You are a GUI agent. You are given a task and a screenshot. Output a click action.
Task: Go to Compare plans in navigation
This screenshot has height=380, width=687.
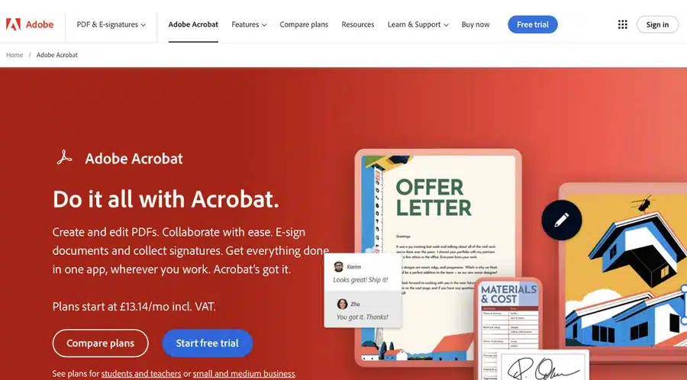[304, 24]
